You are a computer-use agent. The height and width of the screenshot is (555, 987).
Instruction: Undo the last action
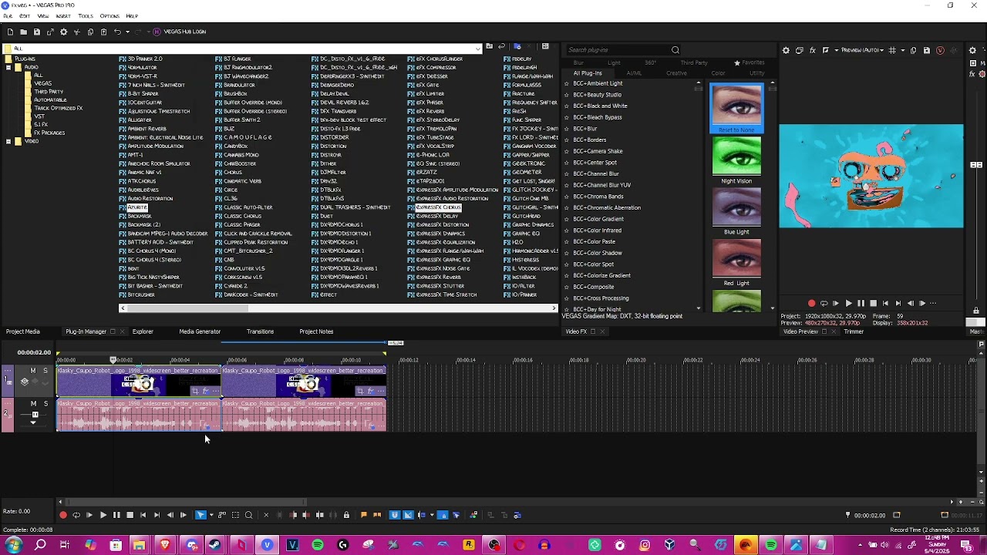(x=117, y=32)
